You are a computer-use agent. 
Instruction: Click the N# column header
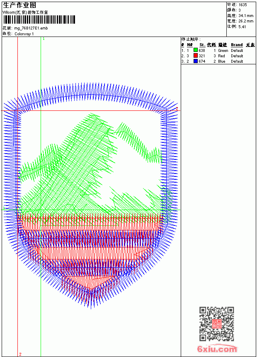pyautogui.click(x=190, y=45)
